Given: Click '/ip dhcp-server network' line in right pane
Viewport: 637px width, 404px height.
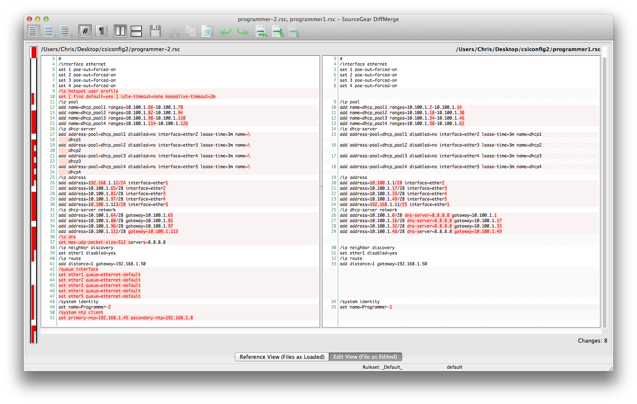Looking at the screenshot, I should 369,210.
